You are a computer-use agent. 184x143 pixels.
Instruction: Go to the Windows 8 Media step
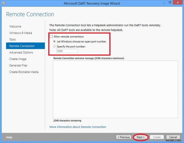[x=21, y=33]
